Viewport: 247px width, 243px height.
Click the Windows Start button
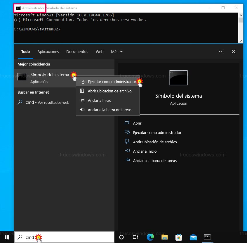(x=6, y=237)
